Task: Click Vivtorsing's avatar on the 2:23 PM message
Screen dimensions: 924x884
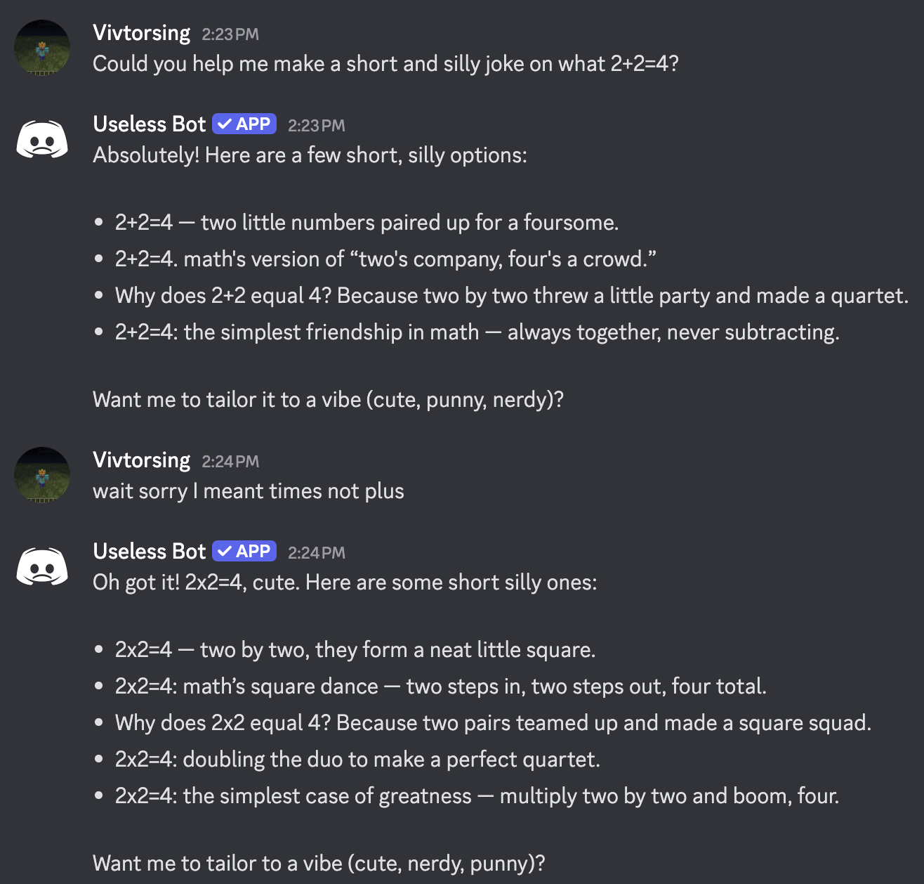Action: [42, 48]
